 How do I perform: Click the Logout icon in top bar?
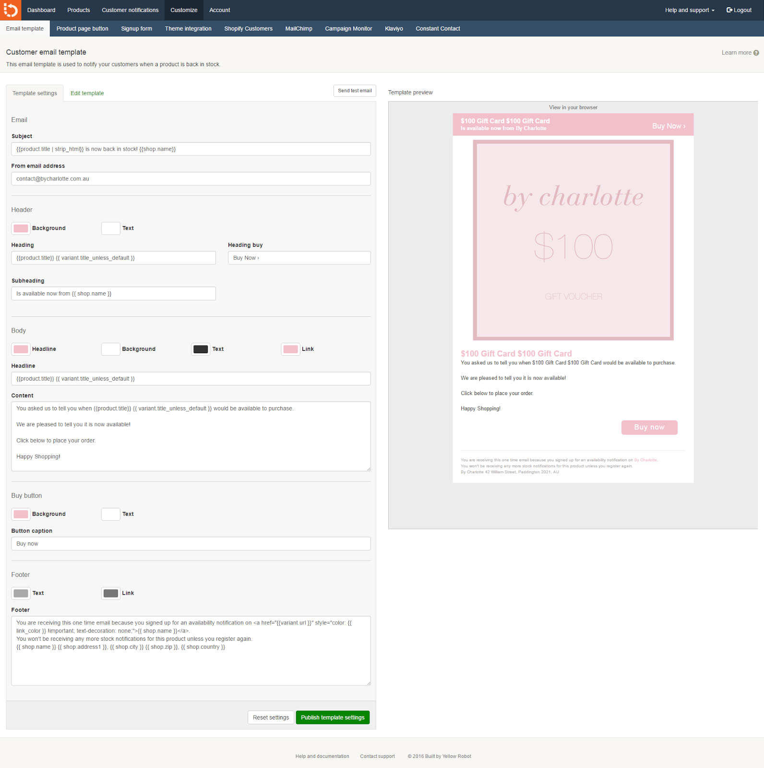pos(729,10)
